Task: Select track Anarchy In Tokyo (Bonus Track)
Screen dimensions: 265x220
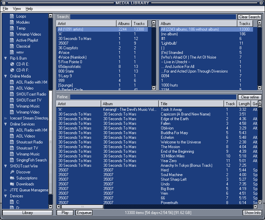Action: pyautogui.click(x=157, y=165)
